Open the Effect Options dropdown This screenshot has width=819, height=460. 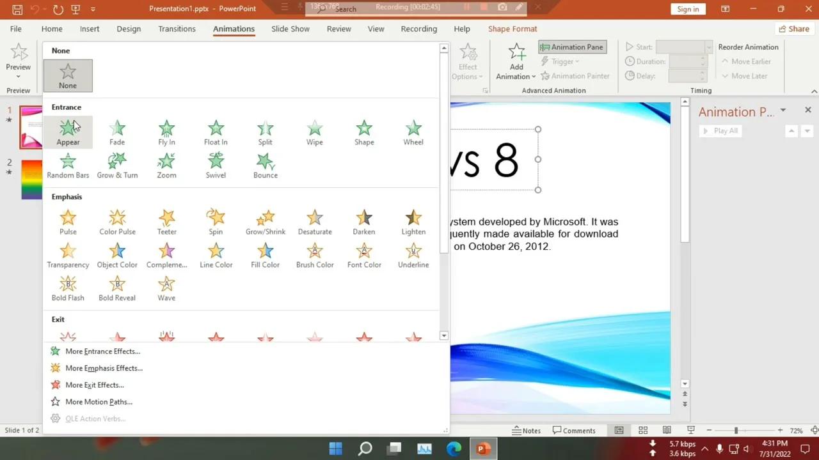pyautogui.click(x=468, y=61)
